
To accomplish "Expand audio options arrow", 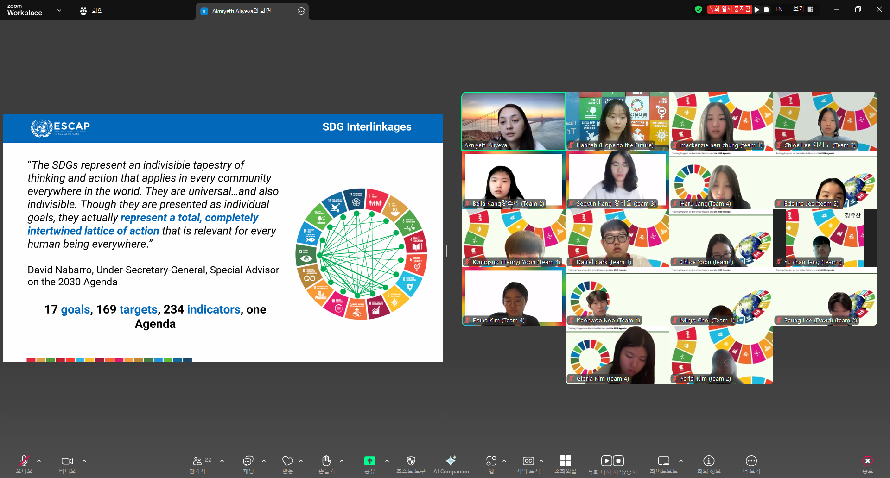I will [x=39, y=461].
